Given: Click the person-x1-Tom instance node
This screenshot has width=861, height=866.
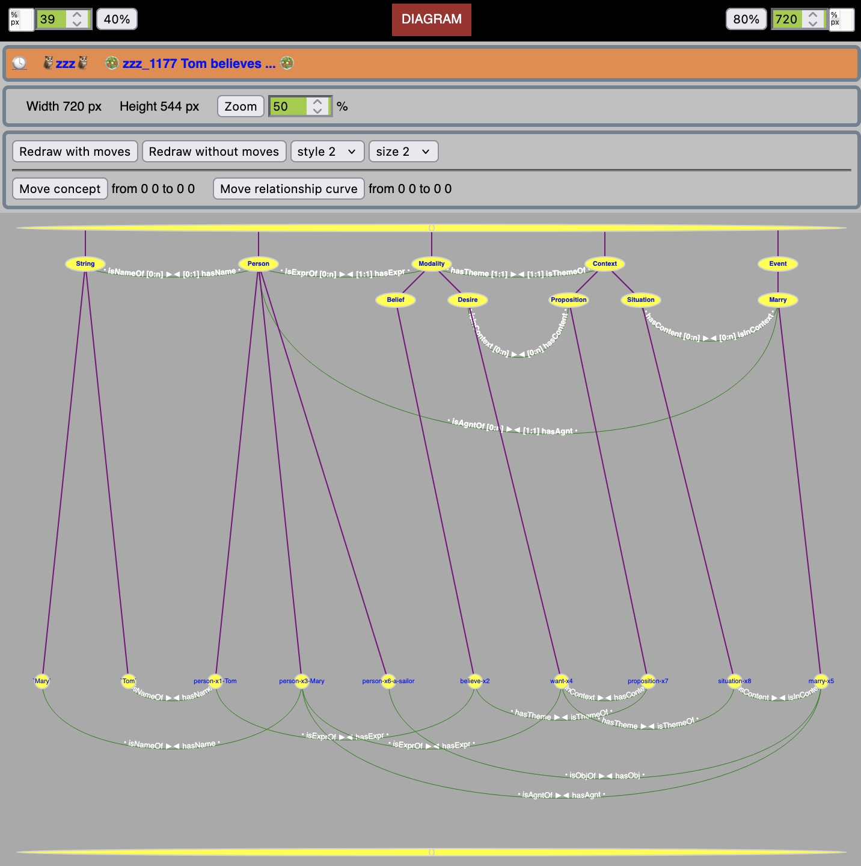Looking at the screenshot, I should [x=215, y=681].
